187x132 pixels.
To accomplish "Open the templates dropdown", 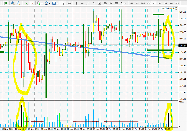I will point(55,3).
